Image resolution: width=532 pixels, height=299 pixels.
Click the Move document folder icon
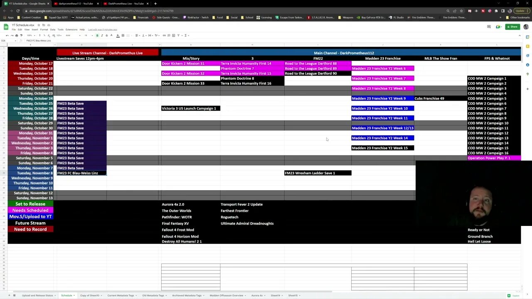click(44, 25)
